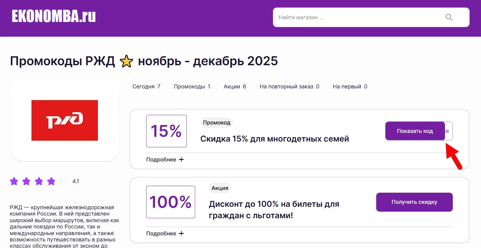
Task: Open the РЖД store logo
Action: click(x=64, y=120)
